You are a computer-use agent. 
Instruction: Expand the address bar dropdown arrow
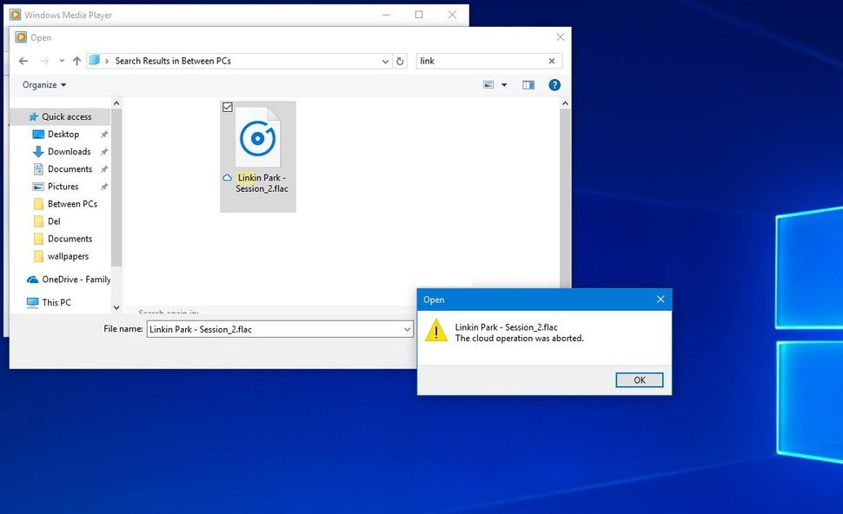385,61
